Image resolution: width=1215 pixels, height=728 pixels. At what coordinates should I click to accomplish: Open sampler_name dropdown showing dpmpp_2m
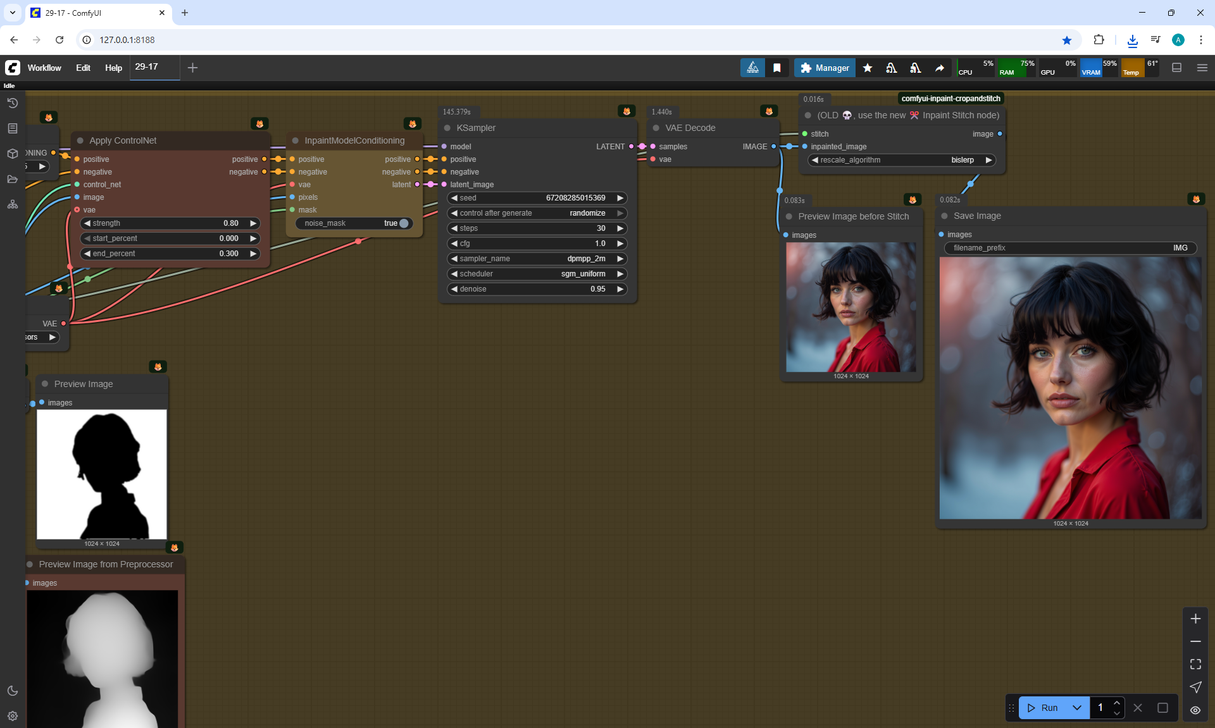537,259
